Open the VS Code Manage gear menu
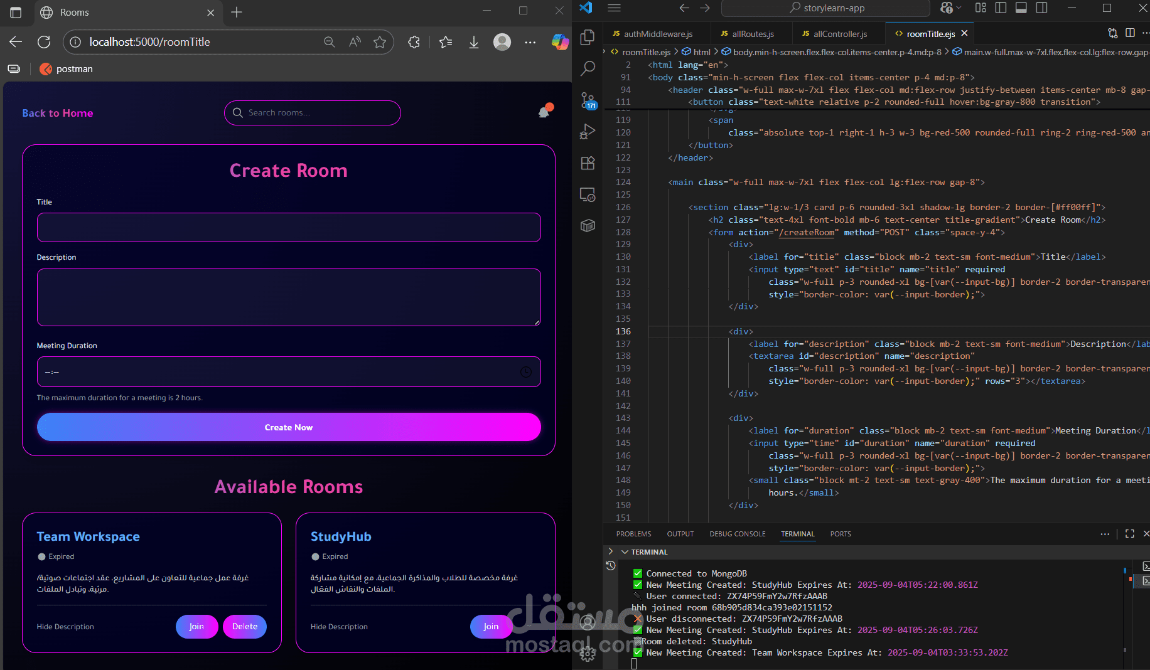This screenshot has width=1150, height=670. pyautogui.click(x=588, y=654)
